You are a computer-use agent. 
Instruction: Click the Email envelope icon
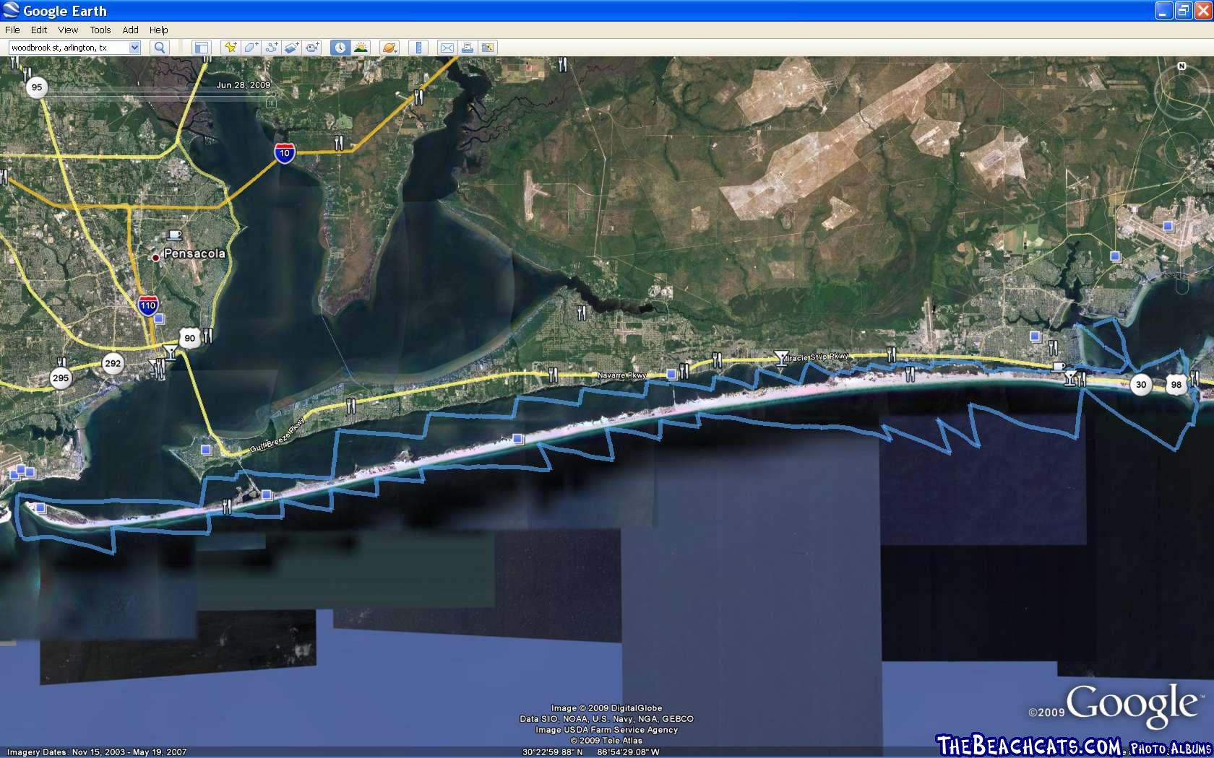pos(447,48)
